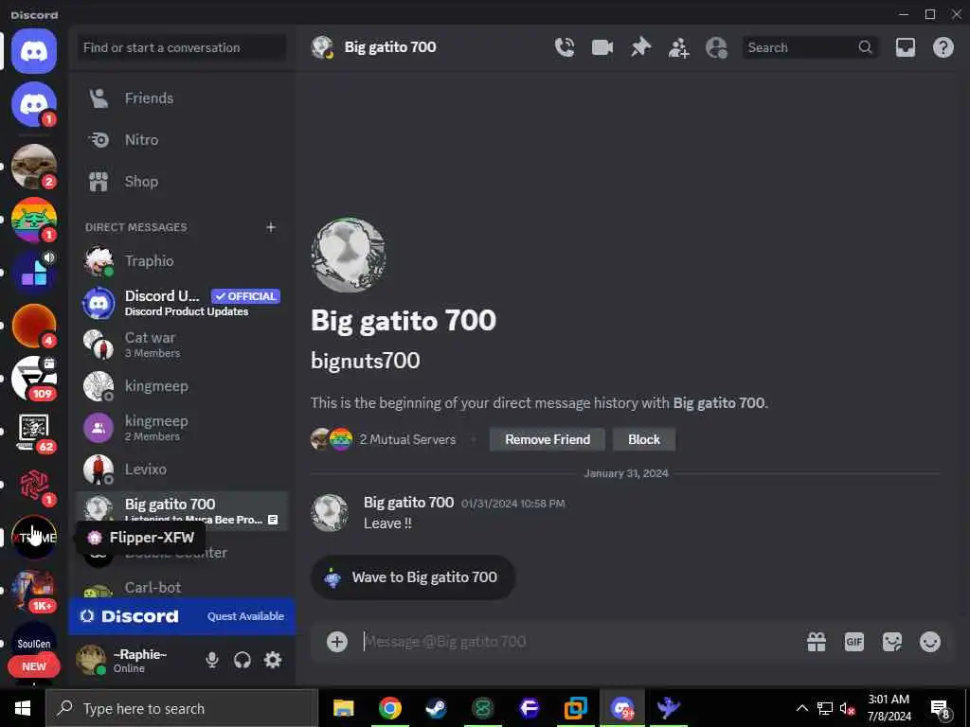Open Discord server with 1 notification
The width and height of the screenshot is (970, 727).
(x=34, y=104)
